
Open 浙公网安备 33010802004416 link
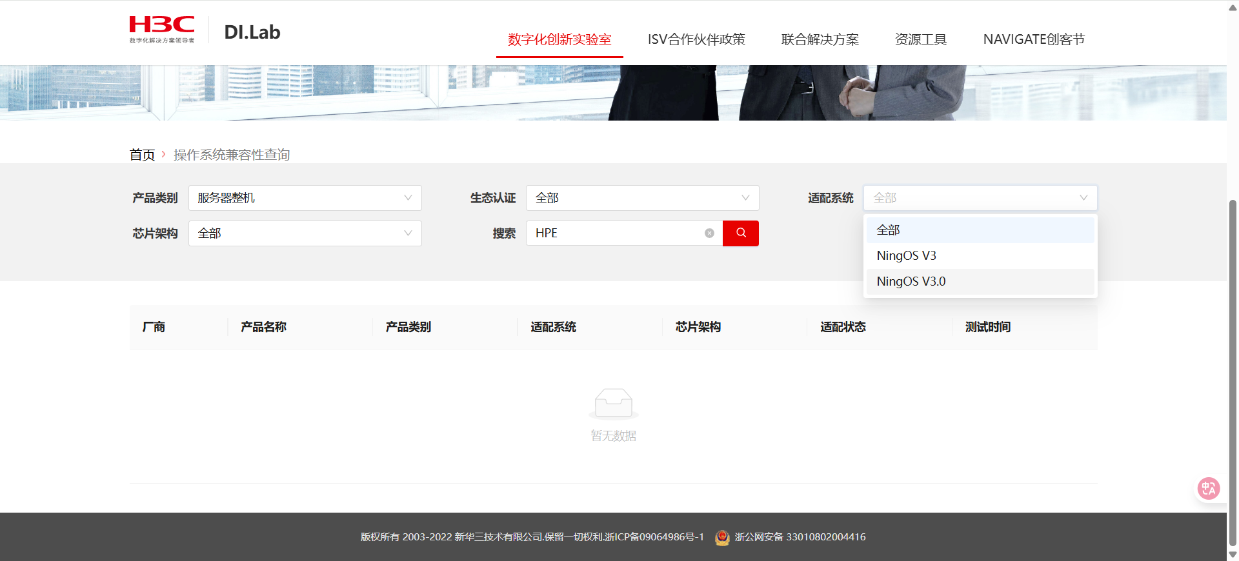click(x=800, y=537)
